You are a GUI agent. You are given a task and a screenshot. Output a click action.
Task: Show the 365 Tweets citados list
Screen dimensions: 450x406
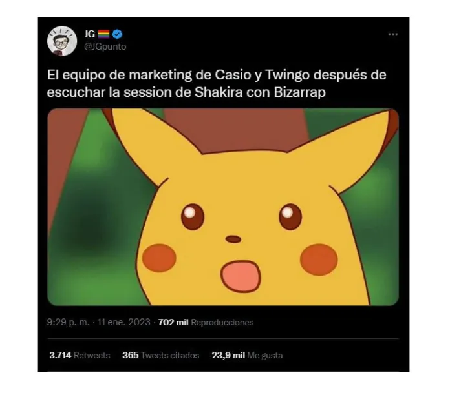coord(161,355)
